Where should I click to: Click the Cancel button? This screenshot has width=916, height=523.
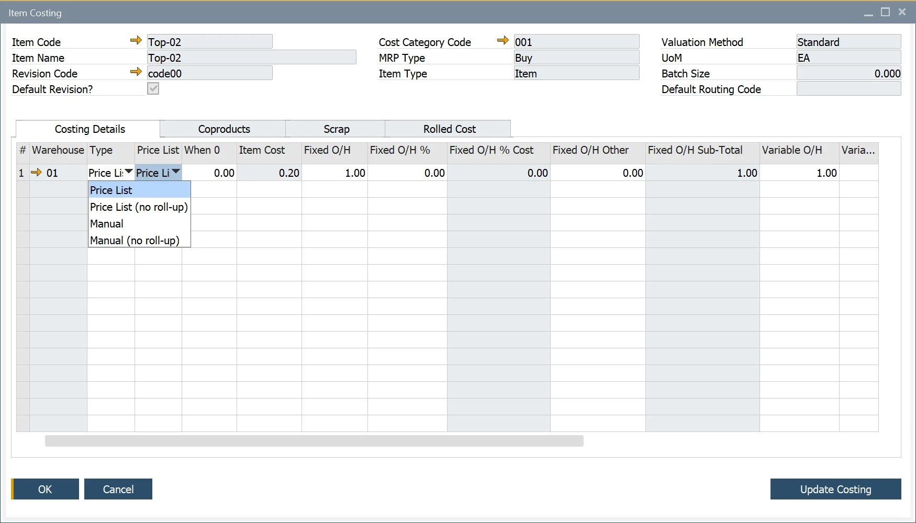click(x=118, y=489)
